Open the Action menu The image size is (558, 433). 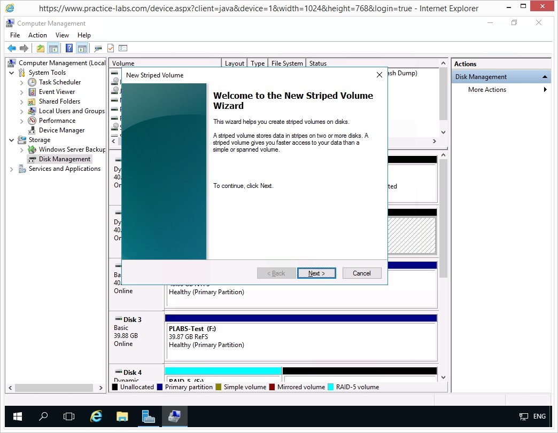[37, 35]
